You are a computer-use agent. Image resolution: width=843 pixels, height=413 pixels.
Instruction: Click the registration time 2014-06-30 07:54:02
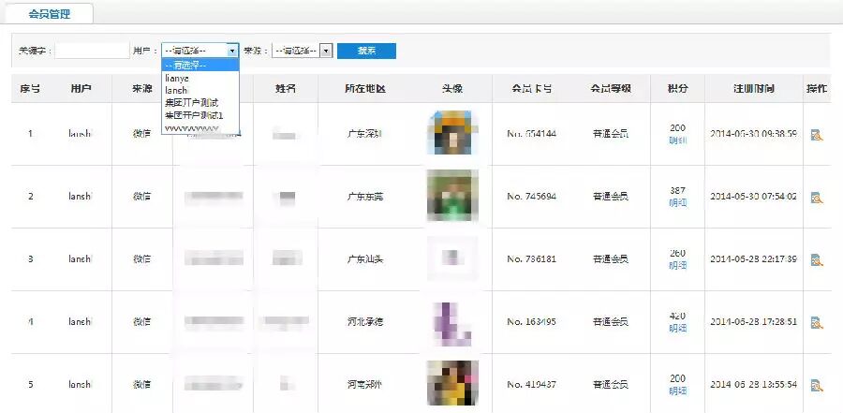[754, 197]
